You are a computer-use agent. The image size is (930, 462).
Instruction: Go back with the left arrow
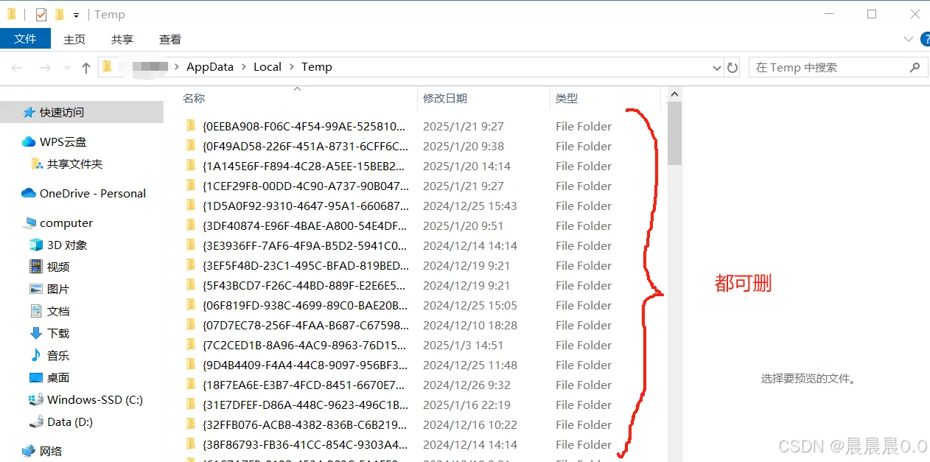tap(17, 67)
